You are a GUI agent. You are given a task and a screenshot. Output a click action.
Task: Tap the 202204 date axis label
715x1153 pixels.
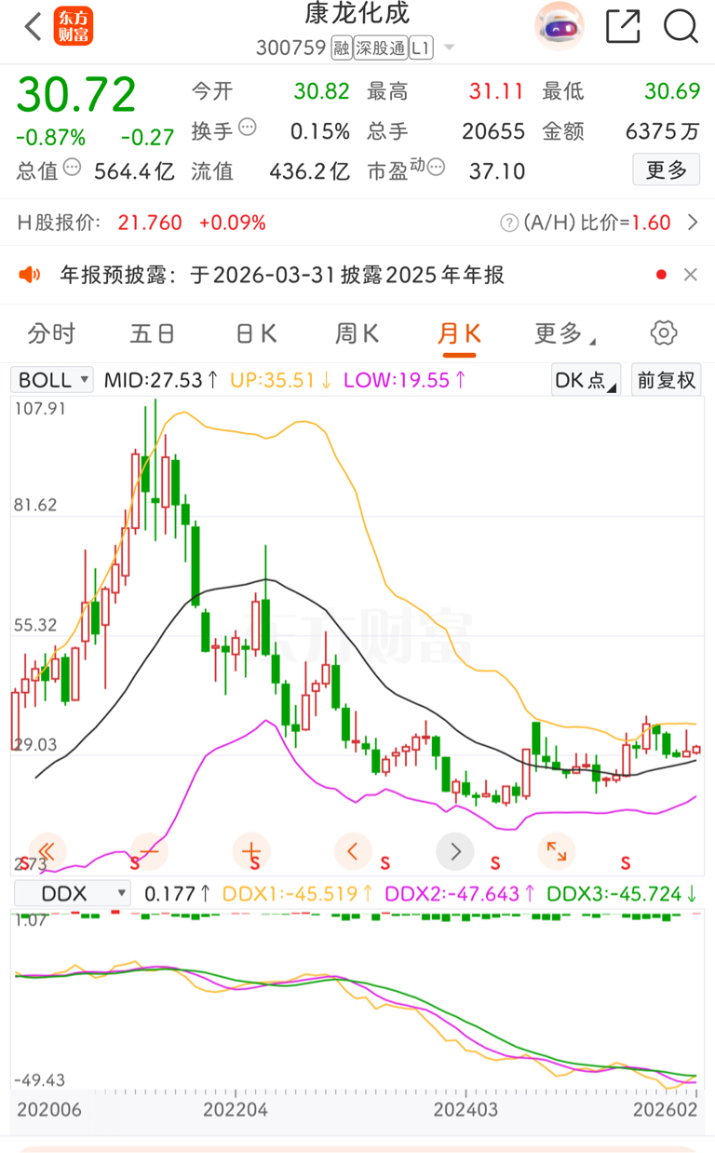click(236, 1110)
